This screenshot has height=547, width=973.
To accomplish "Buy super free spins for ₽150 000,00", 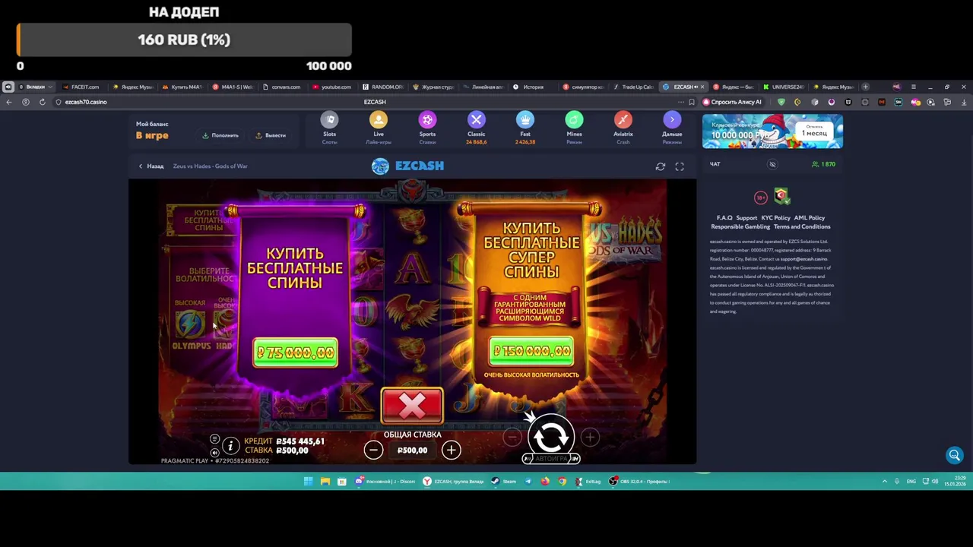I will click(x=531, y=351).
